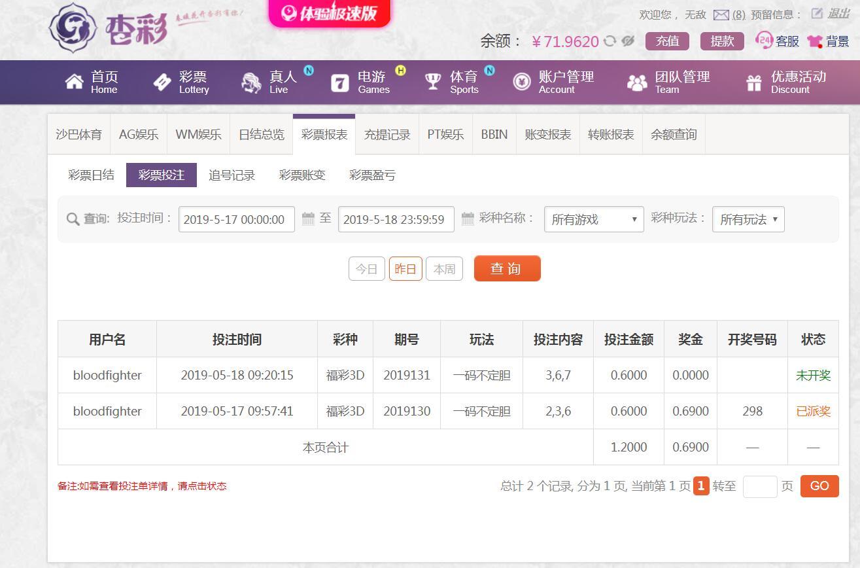Click the 查询 magnifier icon
This screenshot has width=860, height=568.
tap(73, 219)
